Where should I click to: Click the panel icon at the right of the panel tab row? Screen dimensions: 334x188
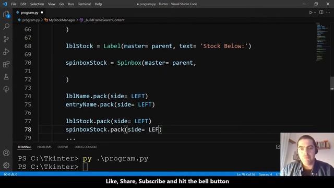pos(278,147)
